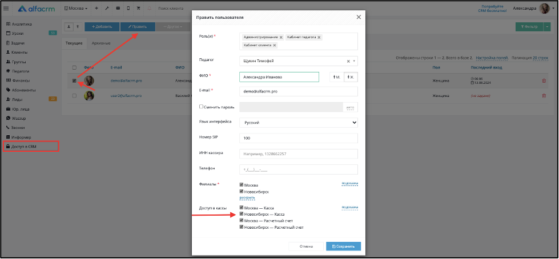Screen dimensions: 559x259
Task: Delete the user2@alfacrm.pro row with trash icon
Action: (544, 95)
